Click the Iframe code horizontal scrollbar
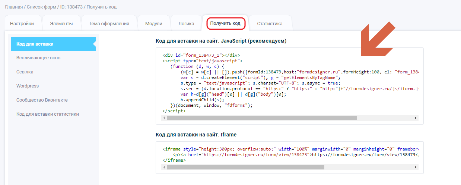The image size is (461, 185). pos(246,167)
